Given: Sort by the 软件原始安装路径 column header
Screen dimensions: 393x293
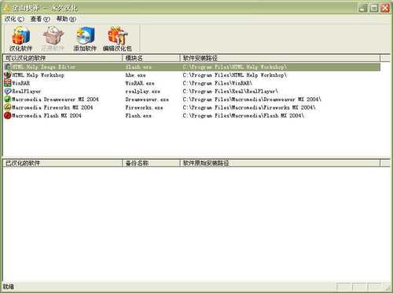Looking at the screenshot, I should point(280,163).
